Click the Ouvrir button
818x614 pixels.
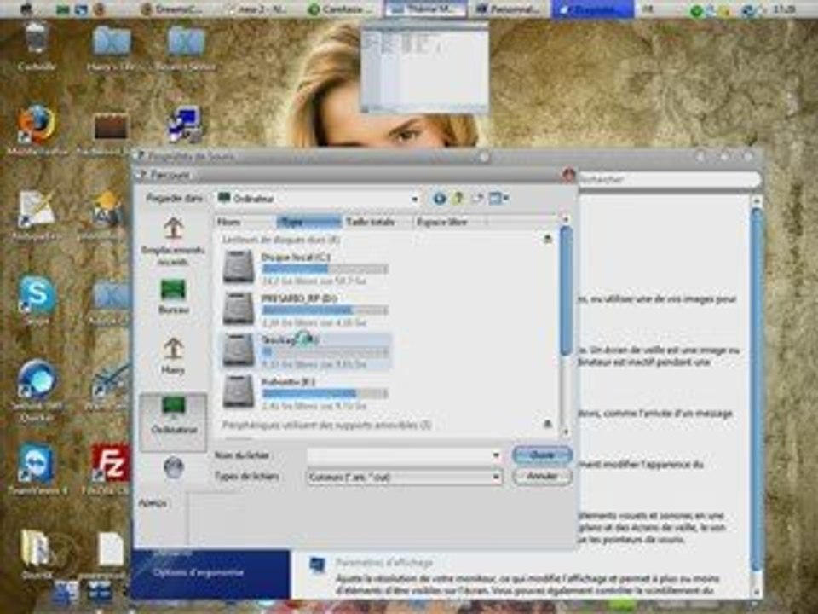[x=542, y=455]
